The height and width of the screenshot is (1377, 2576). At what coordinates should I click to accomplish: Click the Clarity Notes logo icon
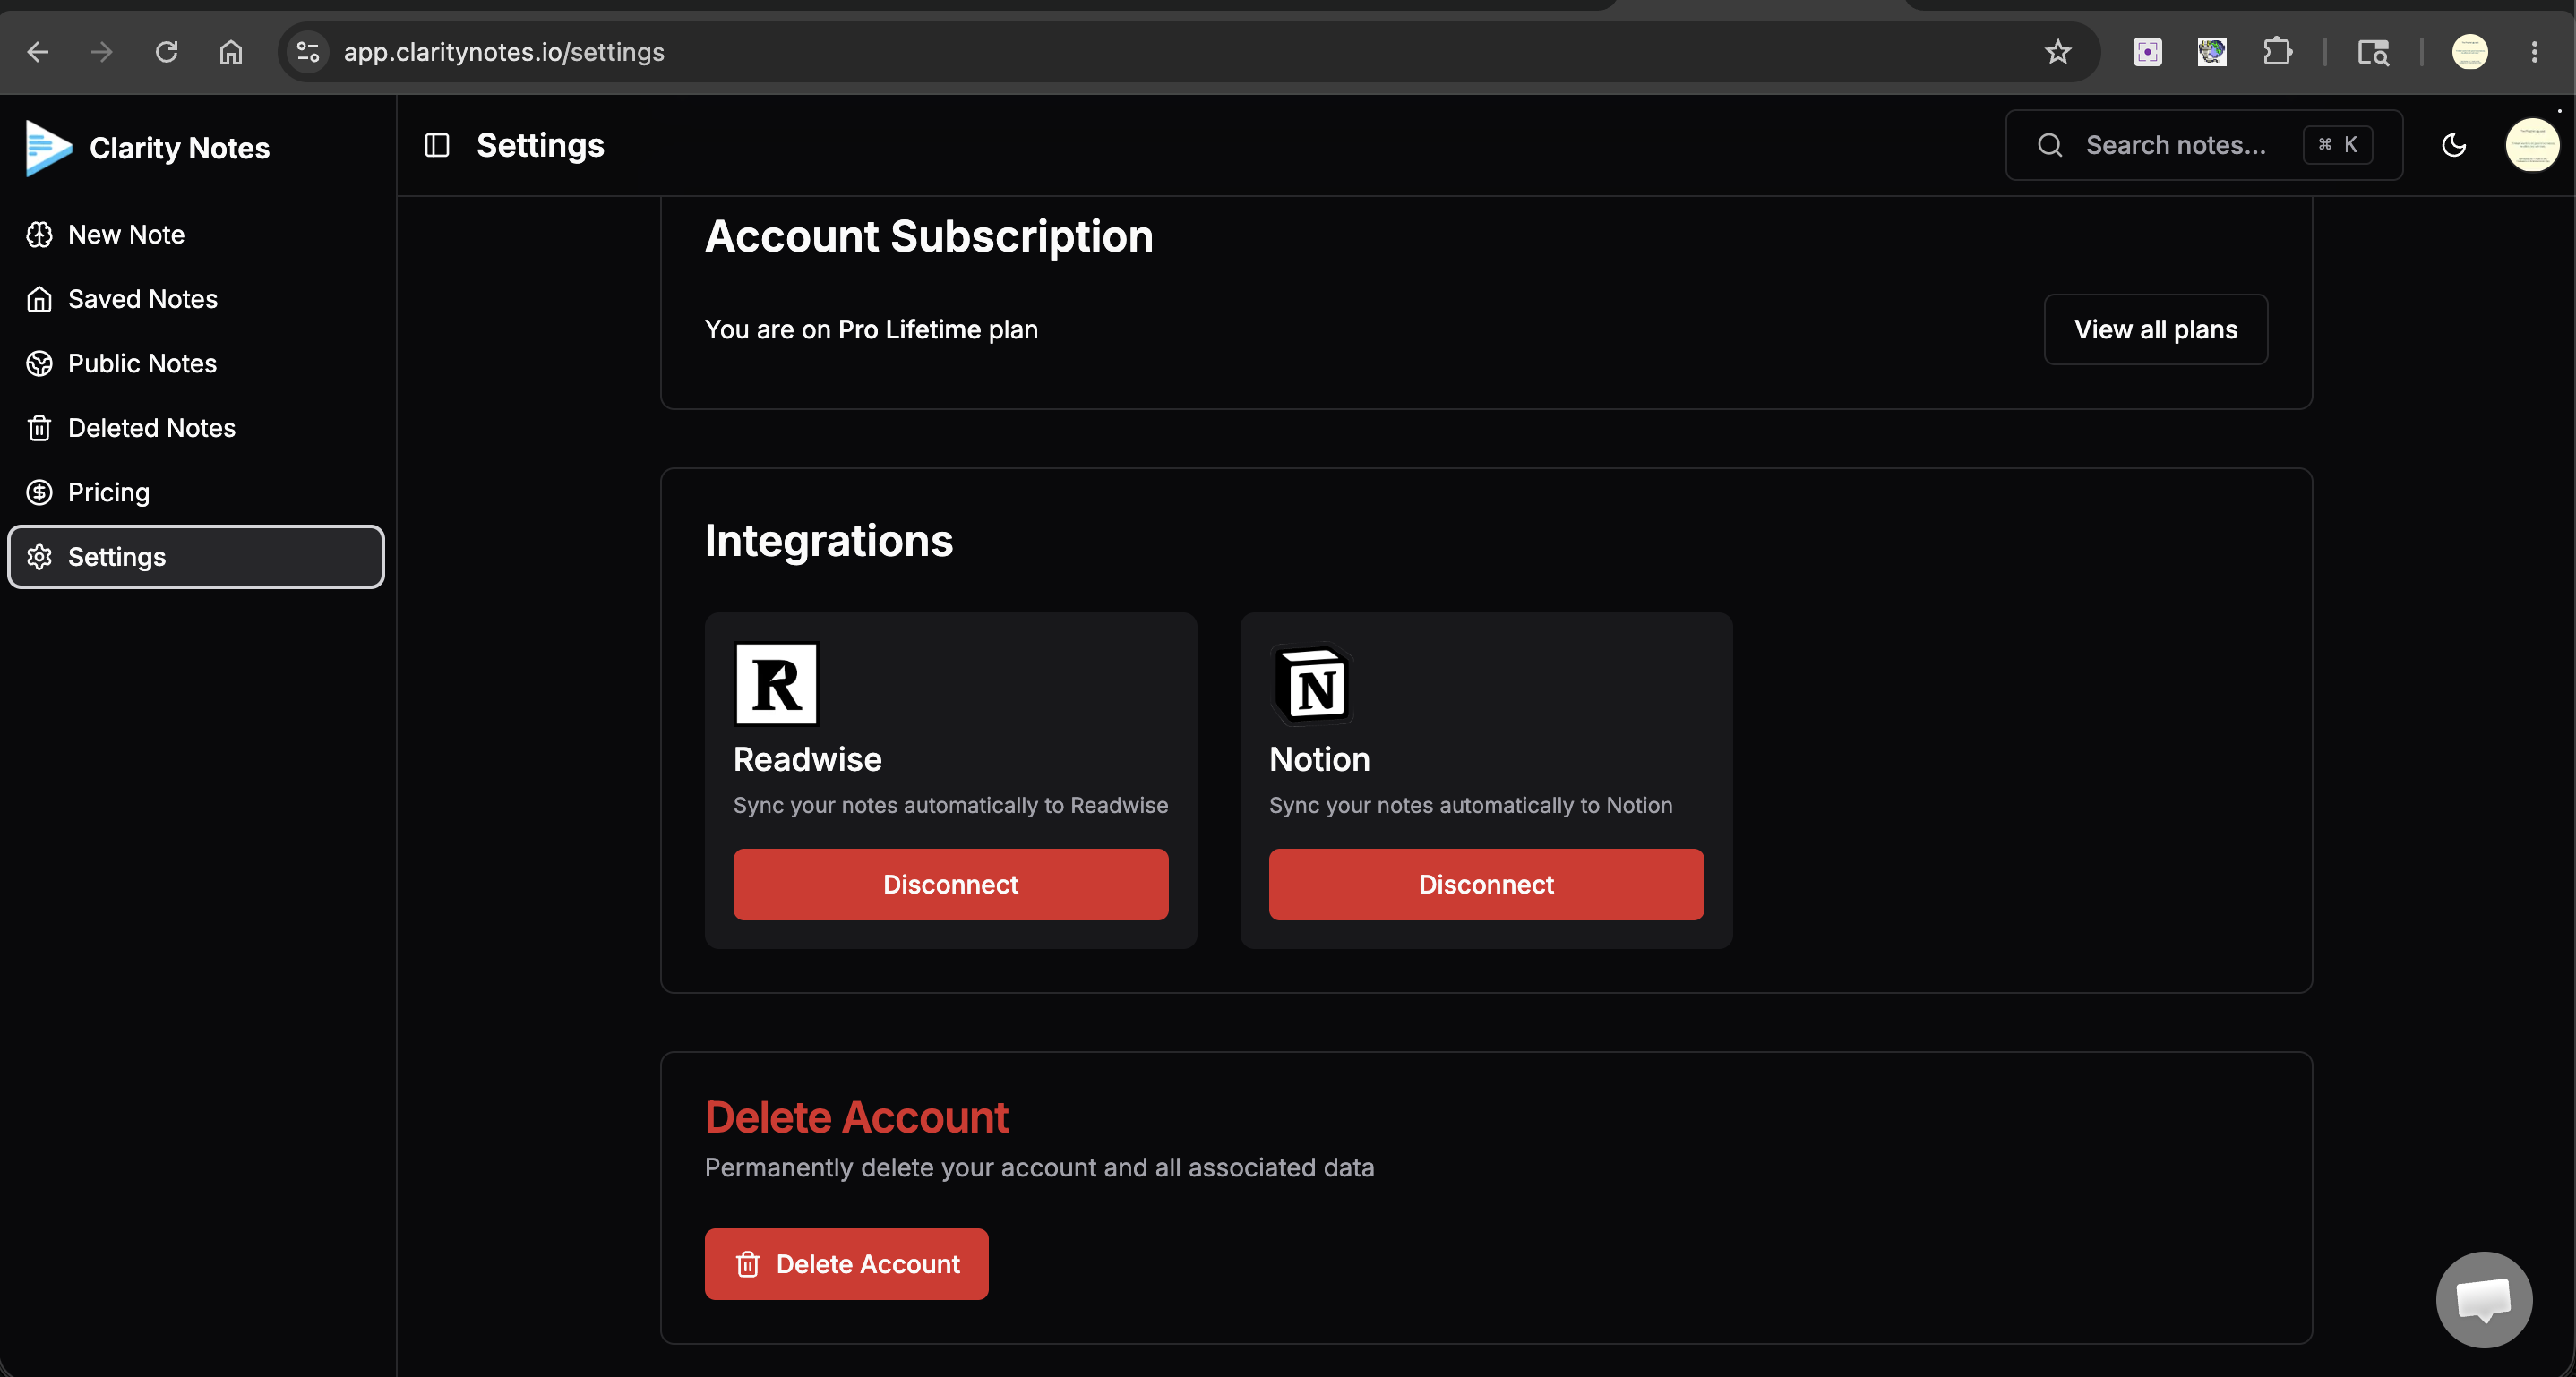(48, 148)
